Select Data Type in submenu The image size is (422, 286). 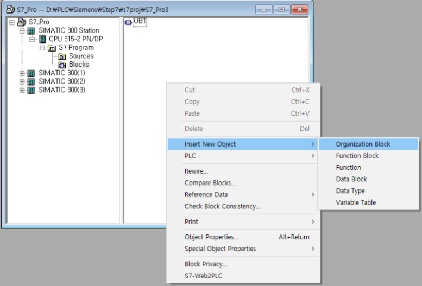(368, 190)
